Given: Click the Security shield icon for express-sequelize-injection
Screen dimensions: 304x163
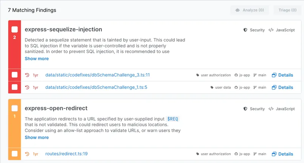Looking at the screenshot, I should [x=245, y=30].
